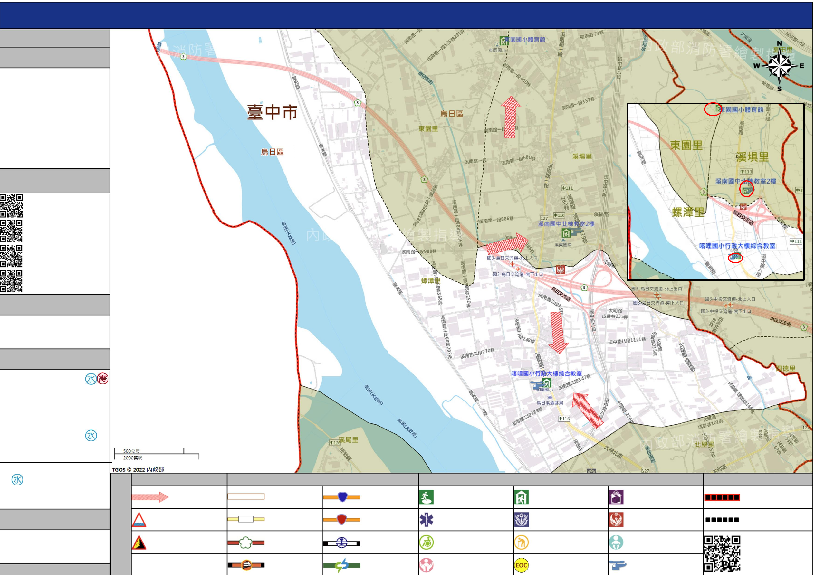The width and height of the screenshot is (815, 575).
Task: Click the landslide warning triangle legend icon
Action: coord(139,542)
